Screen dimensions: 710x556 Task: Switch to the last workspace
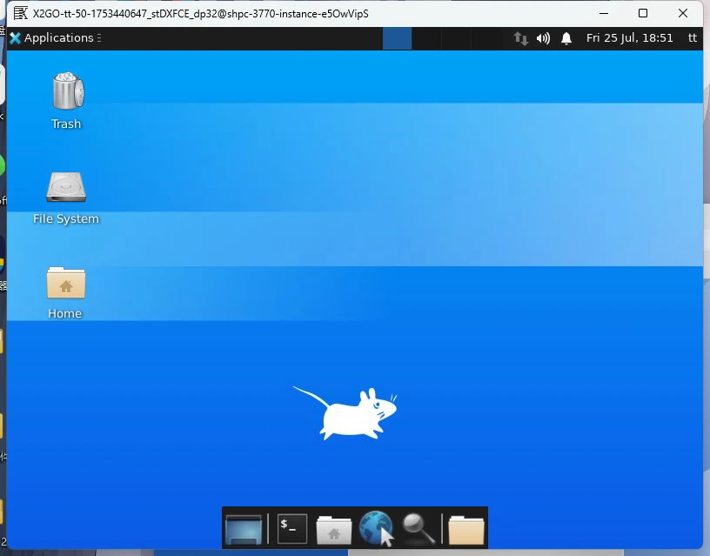(x=486, y=38)
